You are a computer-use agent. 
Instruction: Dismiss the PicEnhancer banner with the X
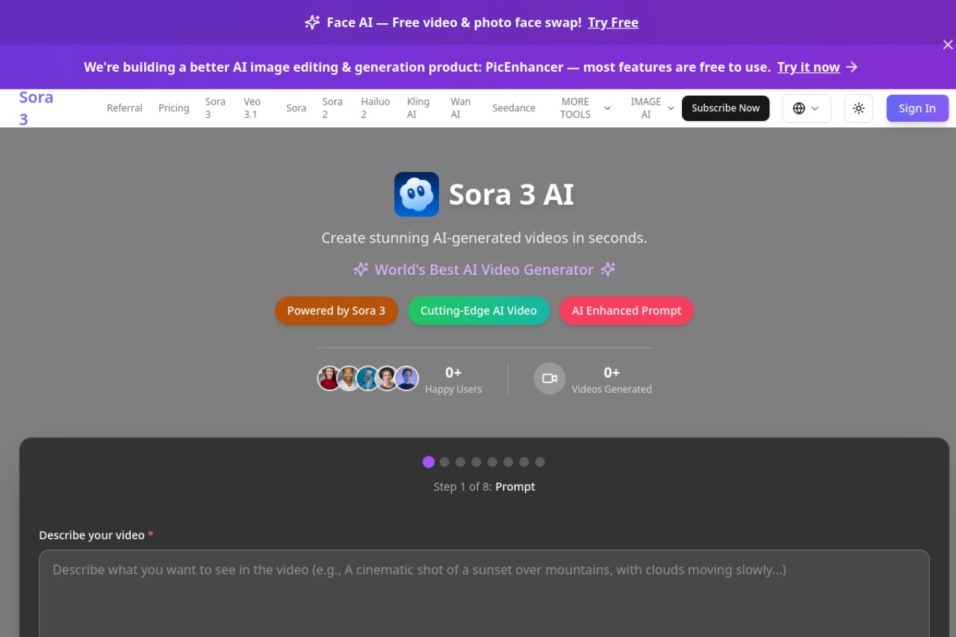948,45
